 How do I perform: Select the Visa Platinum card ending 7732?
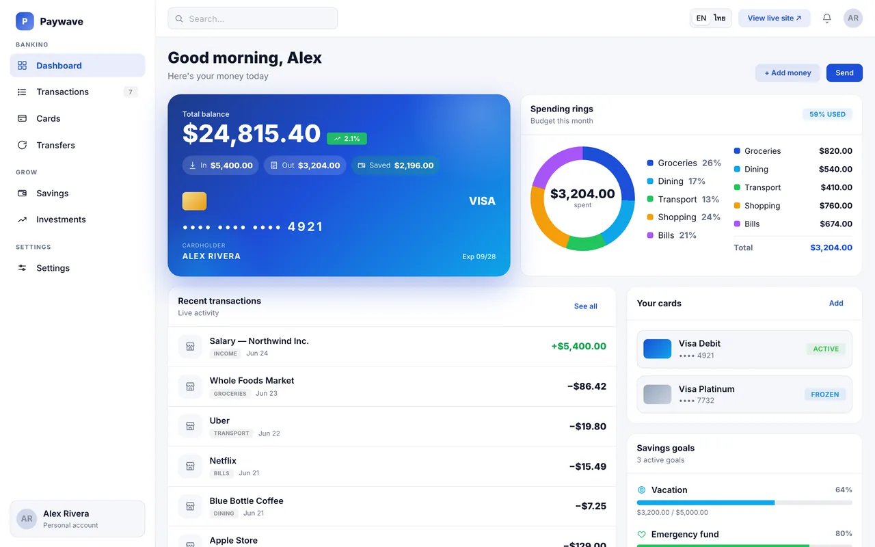pyautogui.click(x=744, y=395)
